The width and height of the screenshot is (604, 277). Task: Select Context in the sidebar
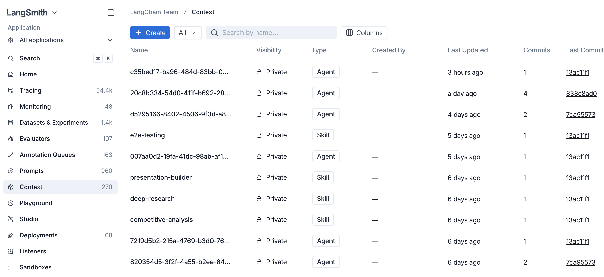click(31, 187)
